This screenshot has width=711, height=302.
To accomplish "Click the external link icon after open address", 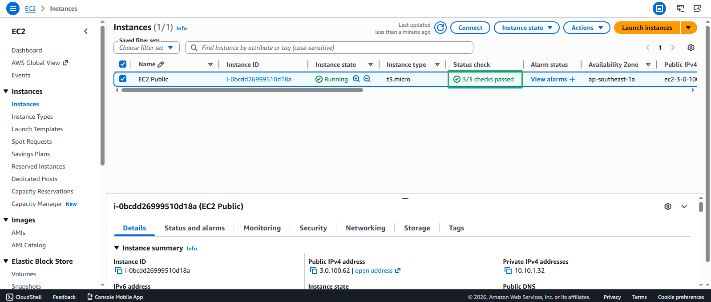I will tap(398, 270).
